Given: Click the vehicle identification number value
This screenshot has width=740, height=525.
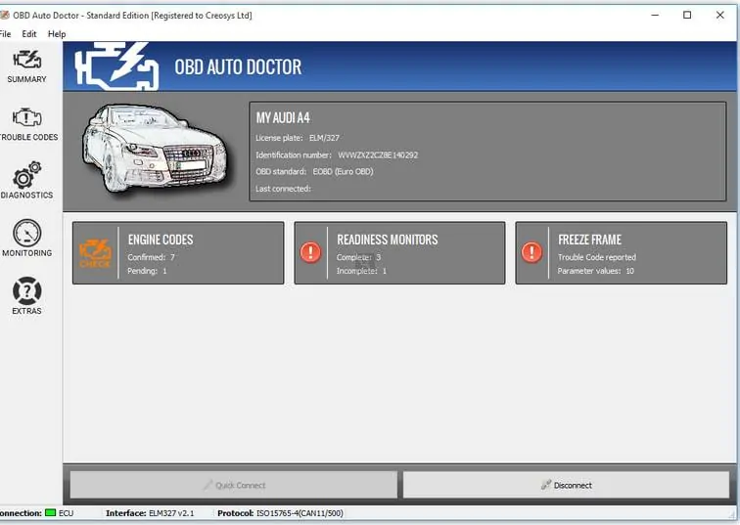Looking at the screenshot, I should point(378,155).
